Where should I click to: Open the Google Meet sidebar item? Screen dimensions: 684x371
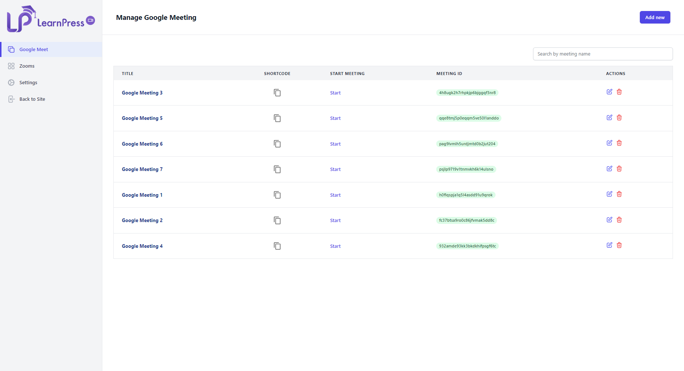tap(51, 49)
